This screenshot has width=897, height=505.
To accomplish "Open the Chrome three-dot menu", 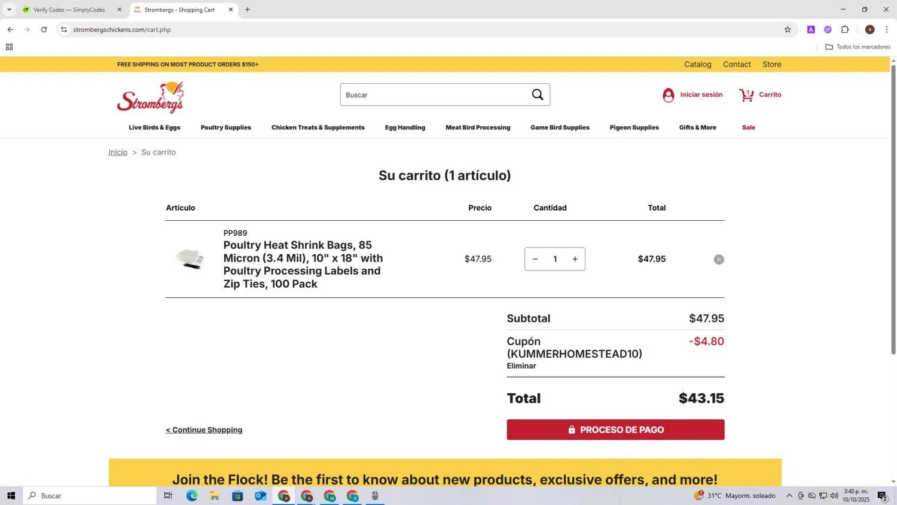I will click(887, 29).
